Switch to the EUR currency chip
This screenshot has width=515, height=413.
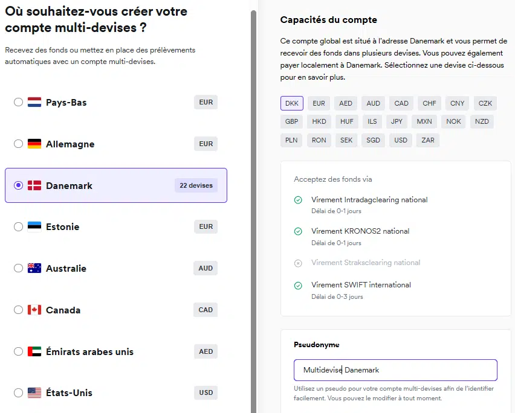pos(319,103)
